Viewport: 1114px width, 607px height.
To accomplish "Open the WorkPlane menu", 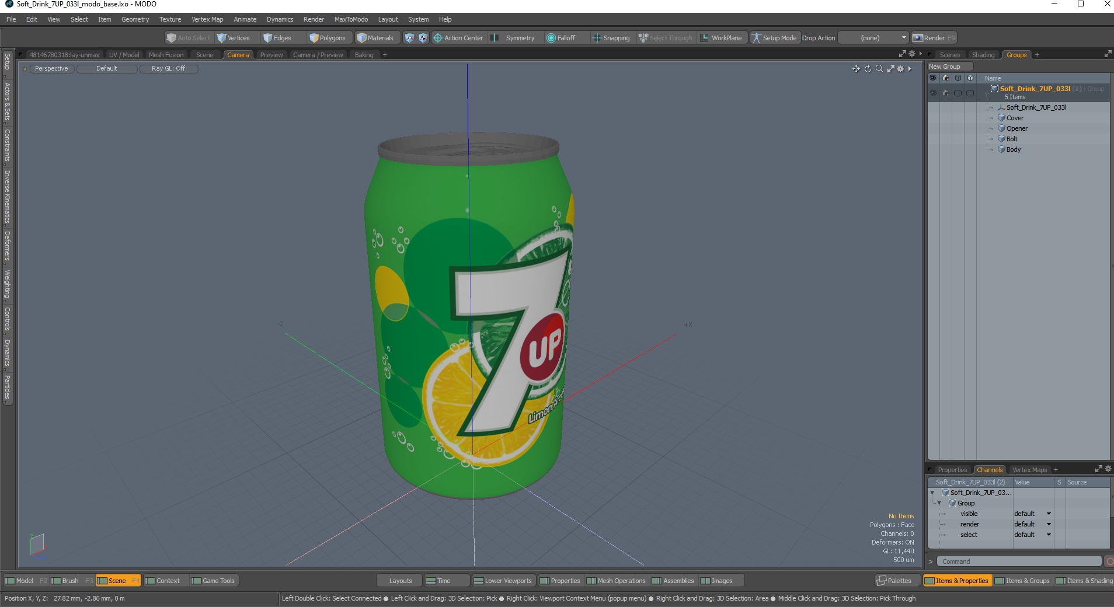I will click(x=722, y=38).
